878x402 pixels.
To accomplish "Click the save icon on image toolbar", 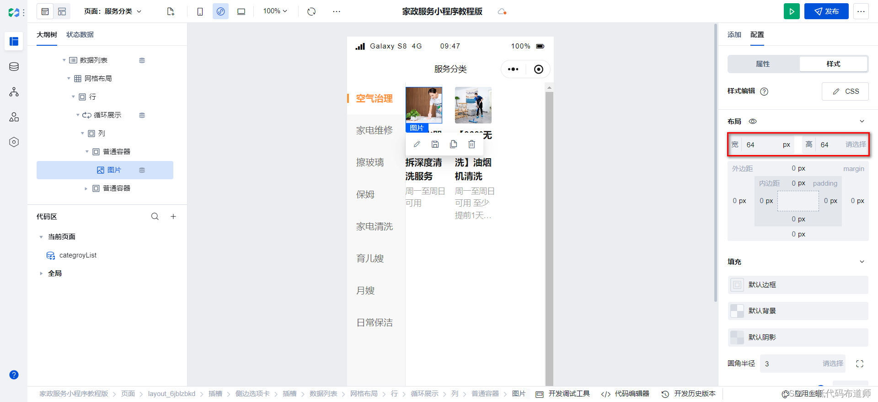I will click(x=435, y=145).
